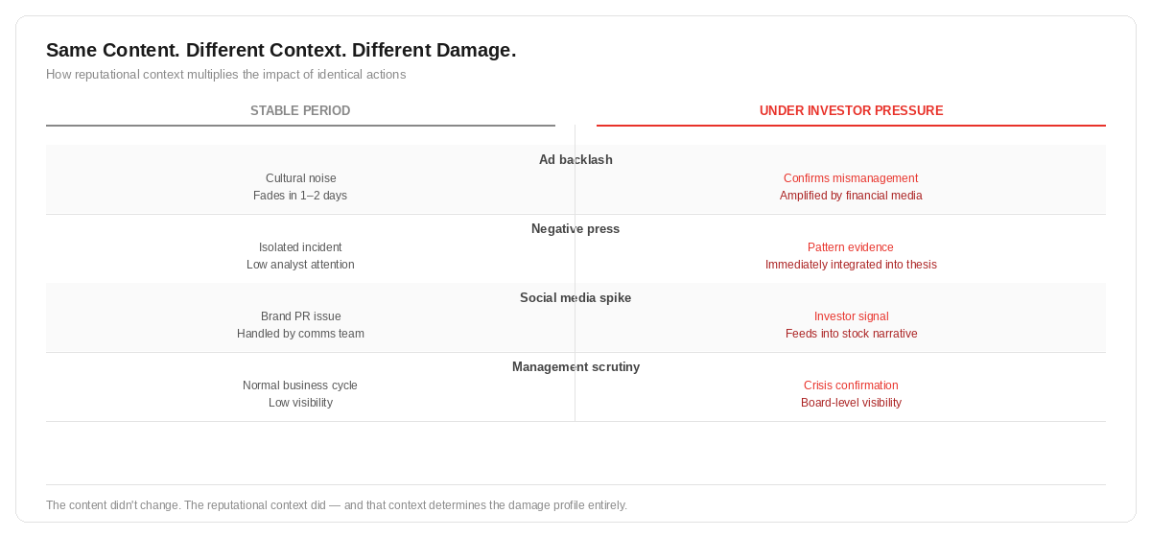Click 'Investor signal' text
1151x537 pixels.
851,316
